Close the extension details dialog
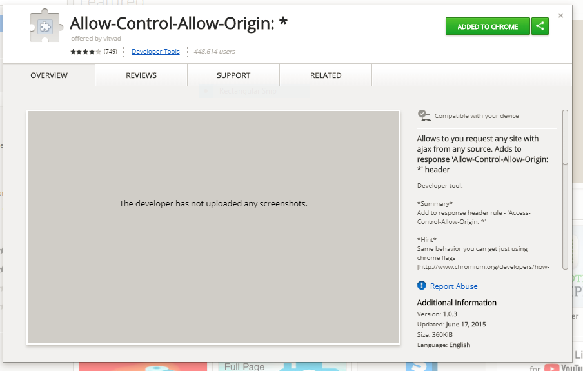The image size is (583, 371). click(560, 15)
